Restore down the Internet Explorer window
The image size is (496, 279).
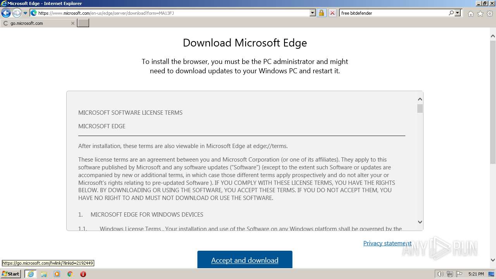(485, 3)
